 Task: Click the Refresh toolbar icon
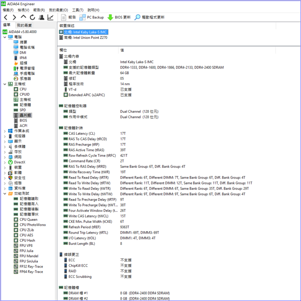[x=32, y=17]
